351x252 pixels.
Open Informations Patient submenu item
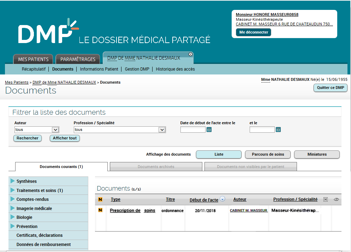tap(99, 69)
